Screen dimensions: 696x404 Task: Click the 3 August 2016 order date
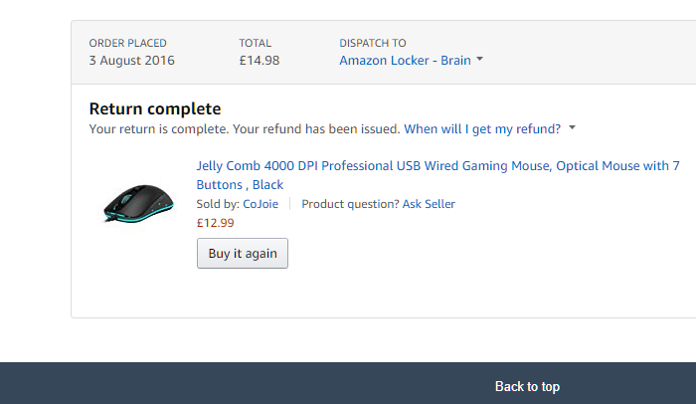[132, 61]
